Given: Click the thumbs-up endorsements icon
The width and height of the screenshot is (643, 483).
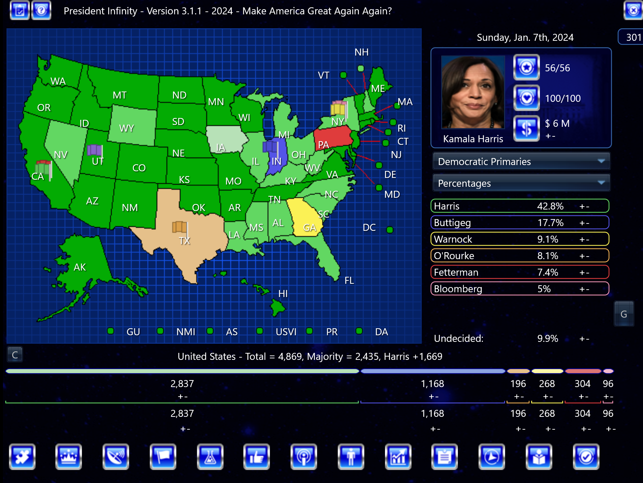Looking at the screenshot, I should 257,457.
